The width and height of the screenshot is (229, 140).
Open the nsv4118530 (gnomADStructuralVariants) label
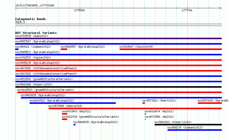[46, 90]
